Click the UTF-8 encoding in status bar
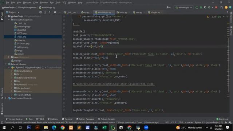Viewport: 233px width, 131px height. (x=181, y=123)
